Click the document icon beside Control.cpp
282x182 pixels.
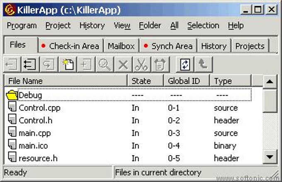coord(12,106)
